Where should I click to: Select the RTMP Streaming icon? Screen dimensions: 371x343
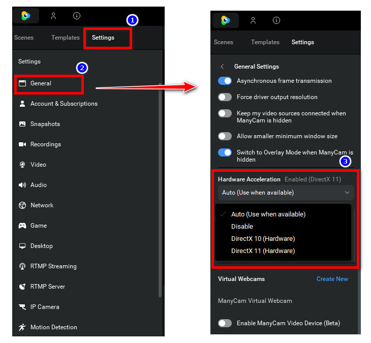(x=22, y=266)
